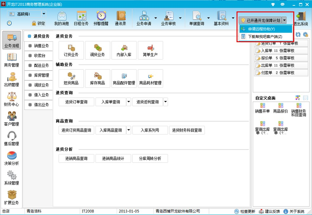
Task: Open 通讯录 address book icon
Action: pos(120,18)
